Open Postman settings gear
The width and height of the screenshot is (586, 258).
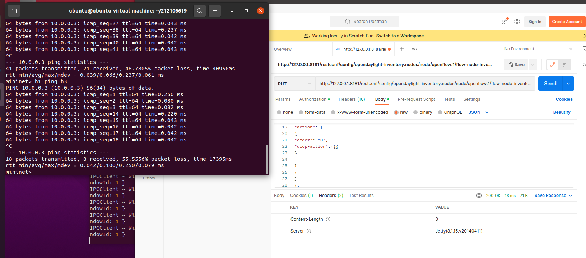(517, 22)
